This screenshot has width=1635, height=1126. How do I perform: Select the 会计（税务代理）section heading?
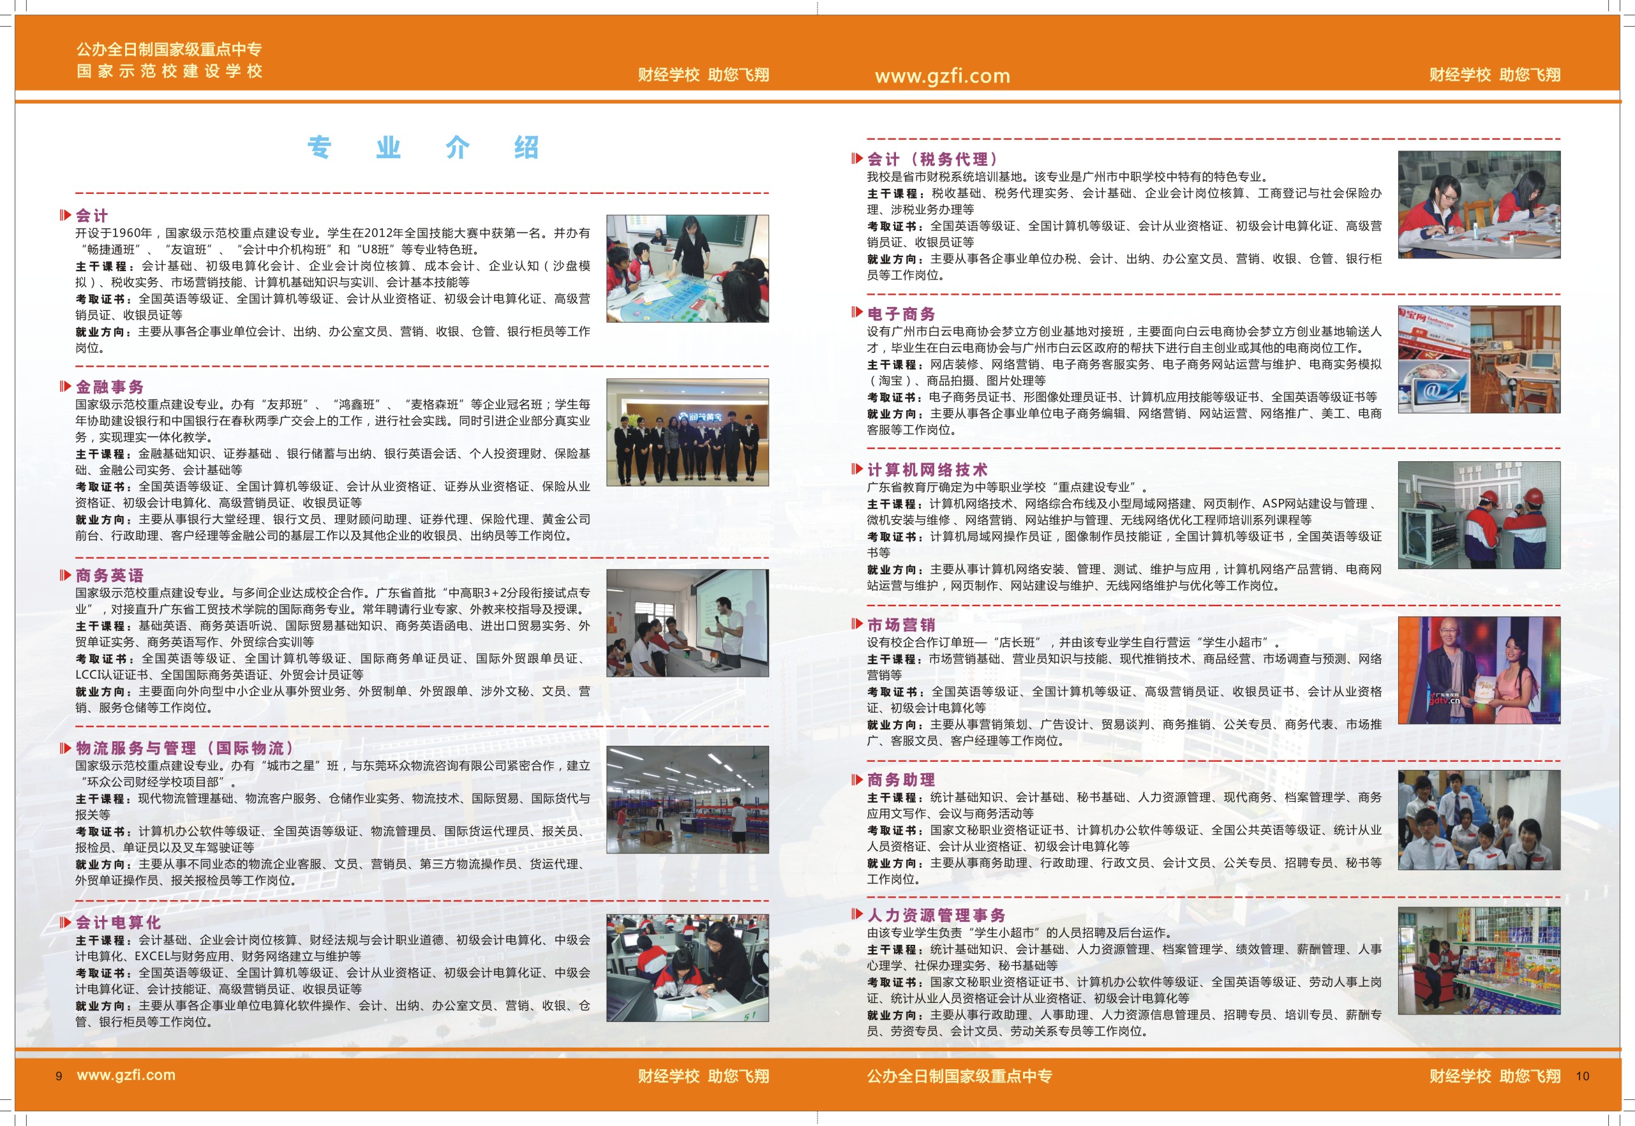coord(933,159)
